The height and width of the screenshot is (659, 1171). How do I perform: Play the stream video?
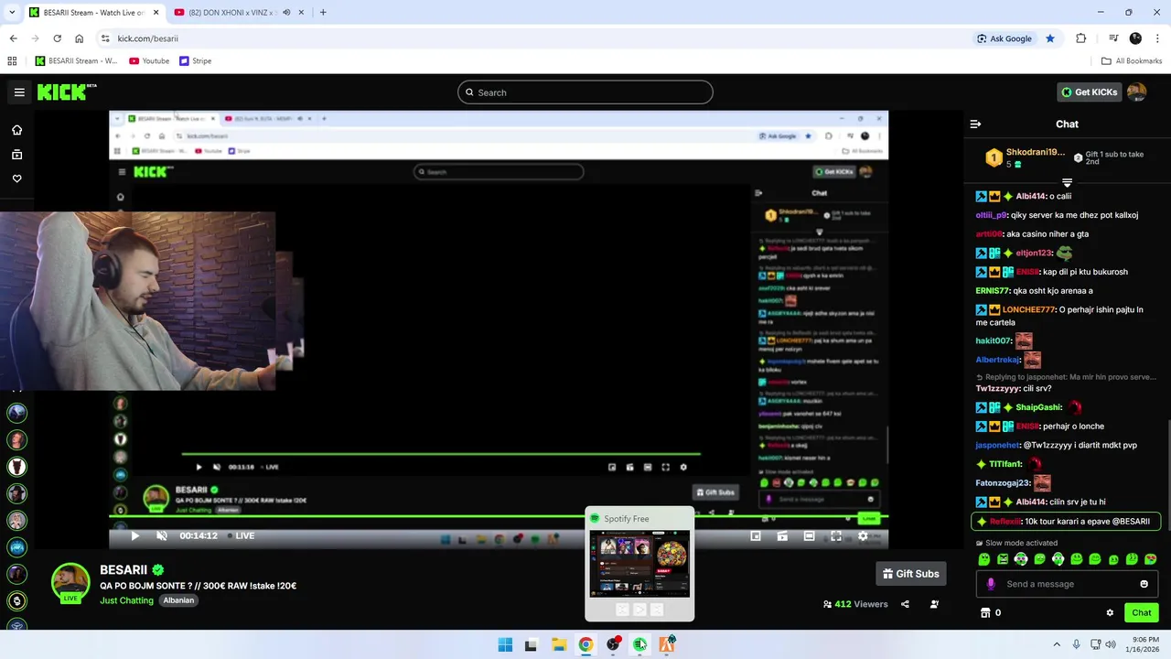[135, 536]
